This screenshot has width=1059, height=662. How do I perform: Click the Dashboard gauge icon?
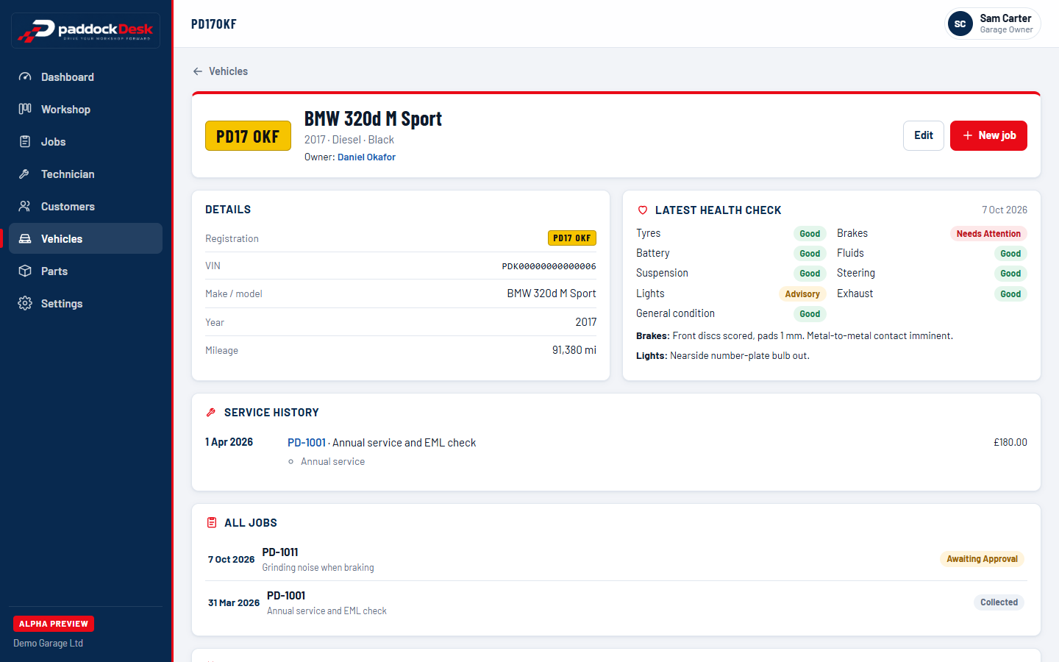pyautogui.click(x=25, y=77)
